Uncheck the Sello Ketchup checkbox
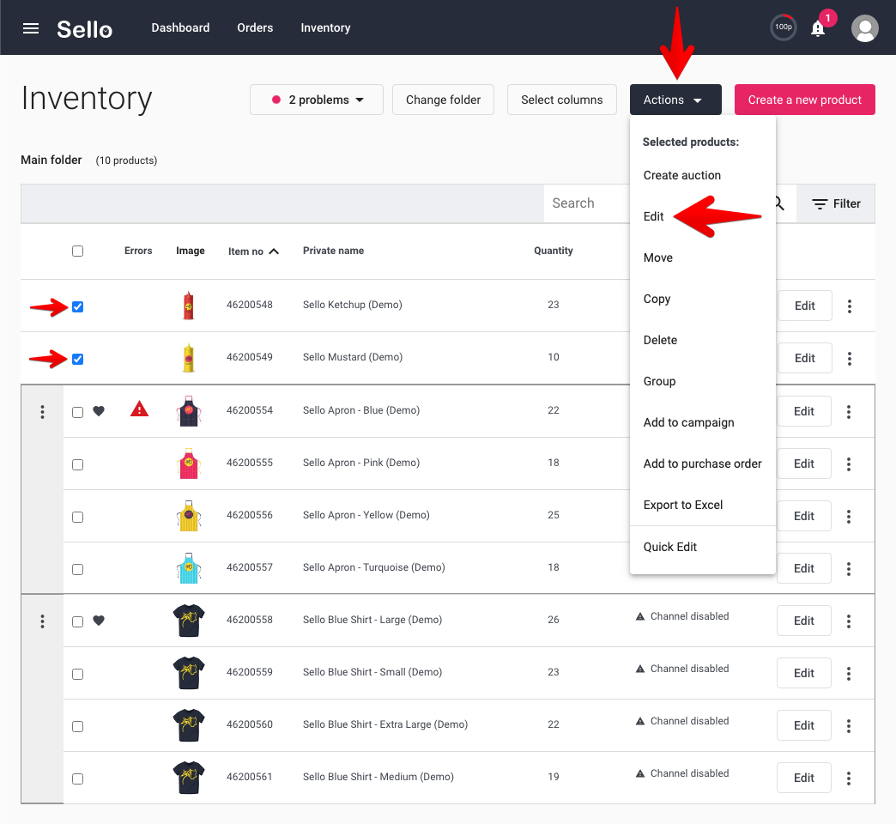The width and height of the screenshot is (896, 824). click(x=78, y=307)
